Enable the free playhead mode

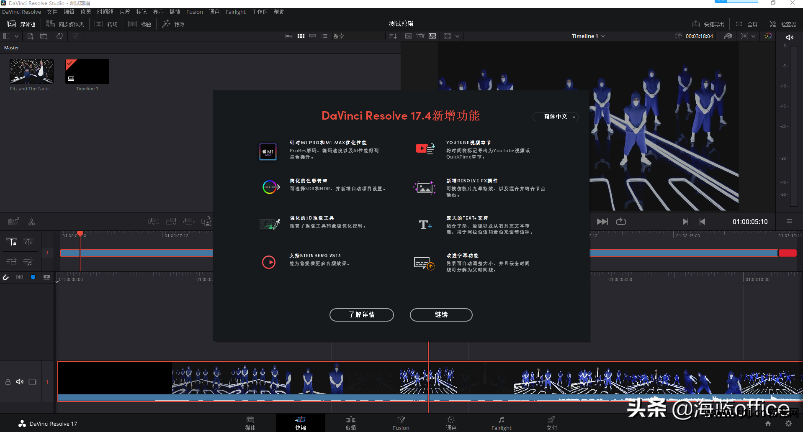click(28, 242)
